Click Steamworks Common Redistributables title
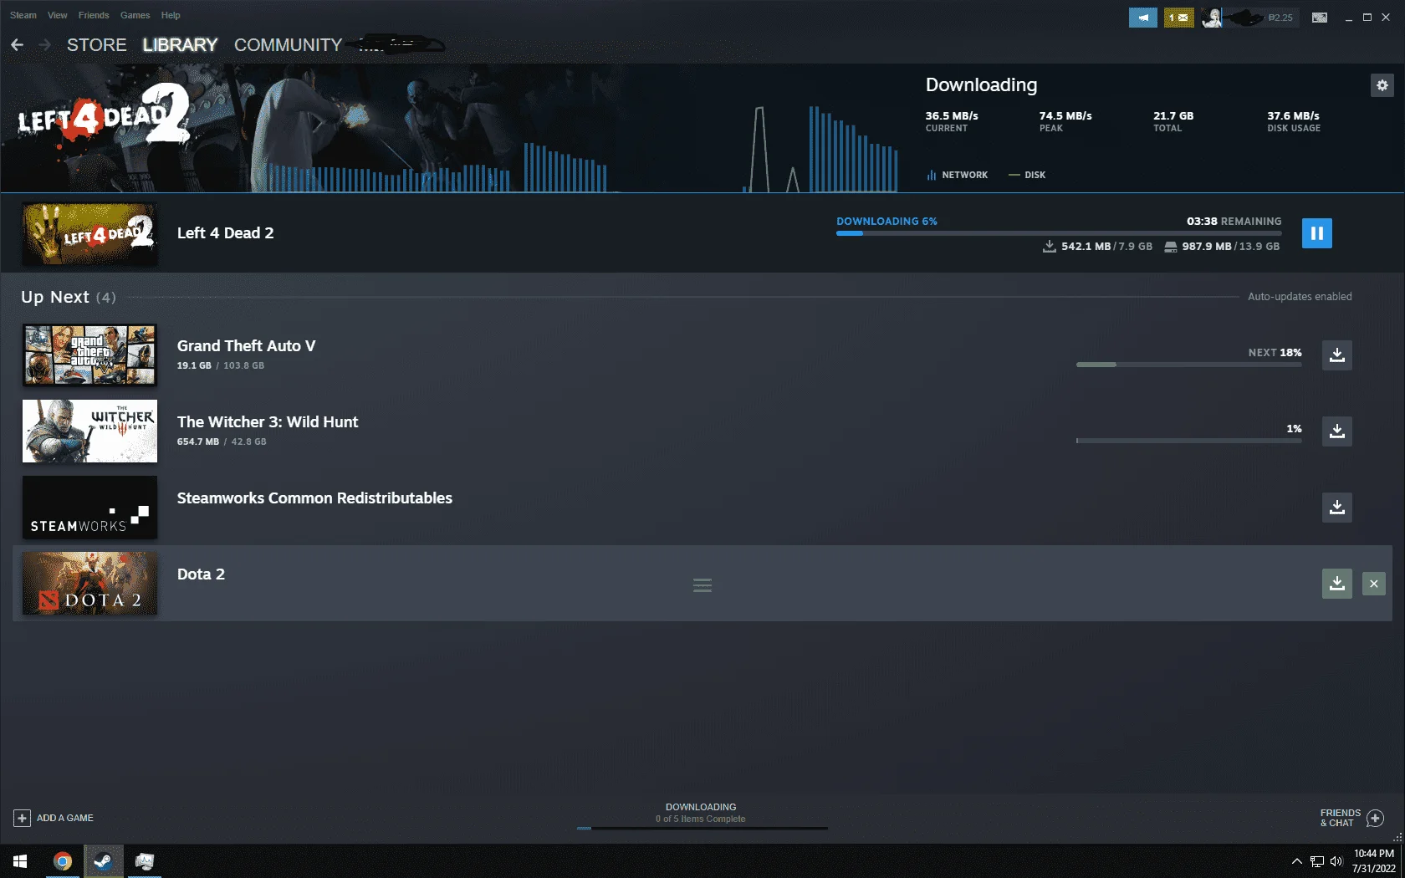The image size is (1405, 878). [x=314, y=498]
